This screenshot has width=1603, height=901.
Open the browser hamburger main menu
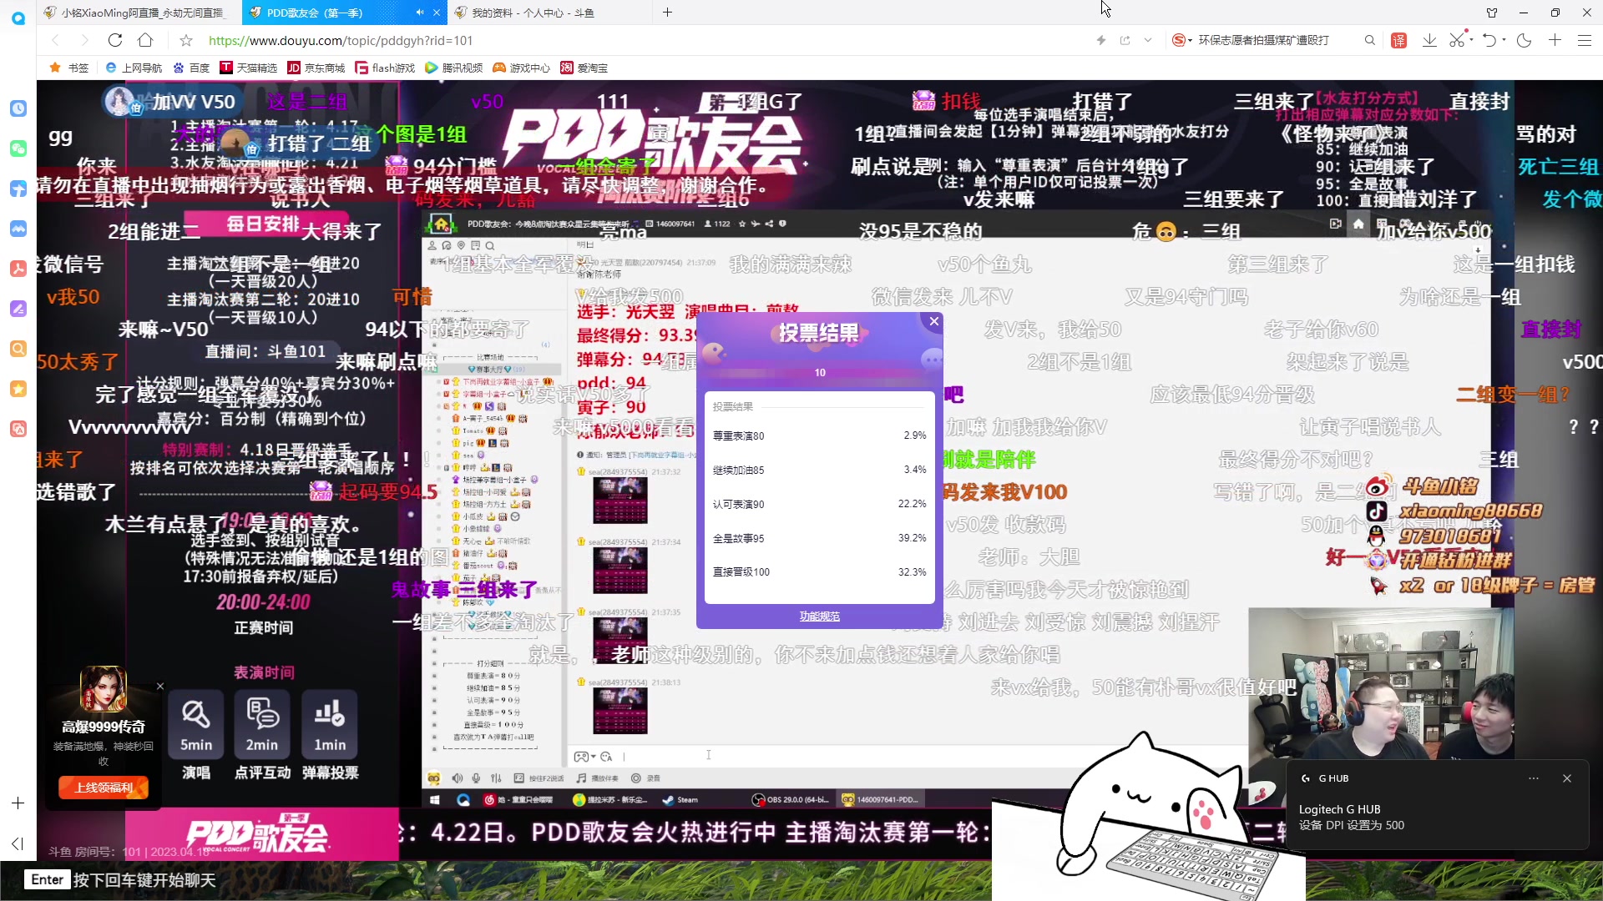(x=1585, y=40)
